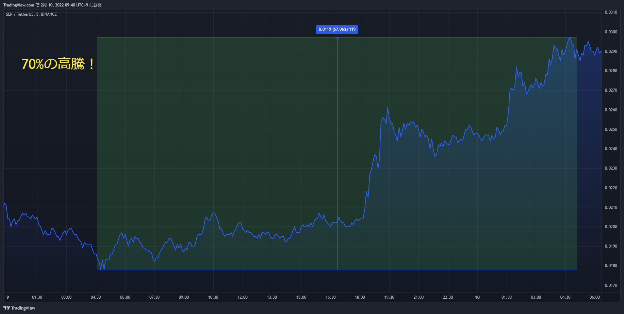Click the first 06:00 time label after the 9

(x=125, y=297)
